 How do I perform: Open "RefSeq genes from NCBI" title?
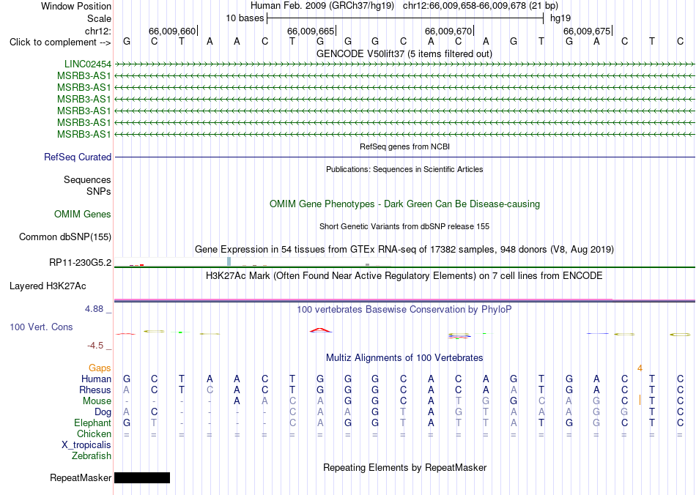point(405,146)
